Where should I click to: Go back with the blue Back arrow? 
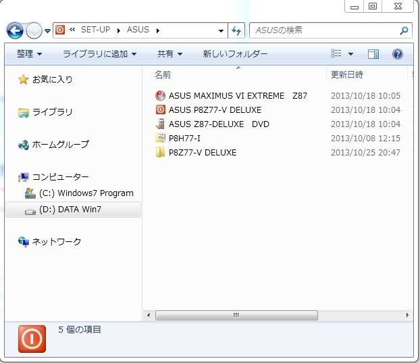tap(15, 30)
